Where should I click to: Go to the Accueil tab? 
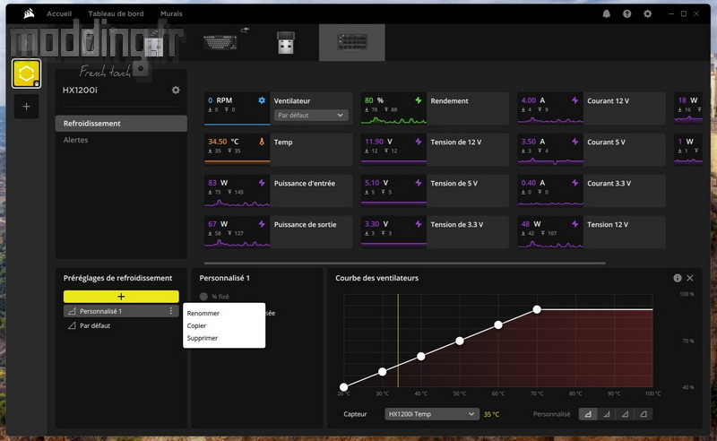[x=59, y=13]
